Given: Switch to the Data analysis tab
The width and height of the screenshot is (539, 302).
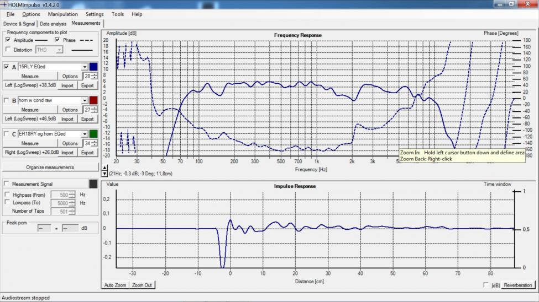Looking at the screenshot, I should [53, 24].
